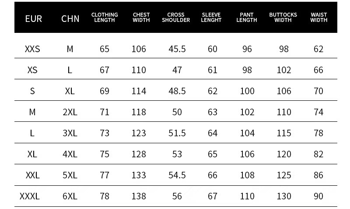The width and height of the screenshot is (350, 209).
Task: Select the WAIST WIDTH header
Action: click(x=319, y=18)
